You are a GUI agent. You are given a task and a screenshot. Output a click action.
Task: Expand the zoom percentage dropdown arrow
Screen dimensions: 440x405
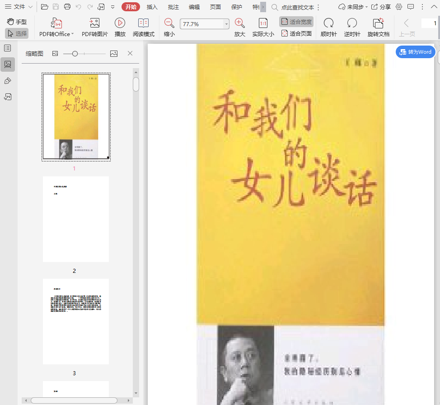226,24
